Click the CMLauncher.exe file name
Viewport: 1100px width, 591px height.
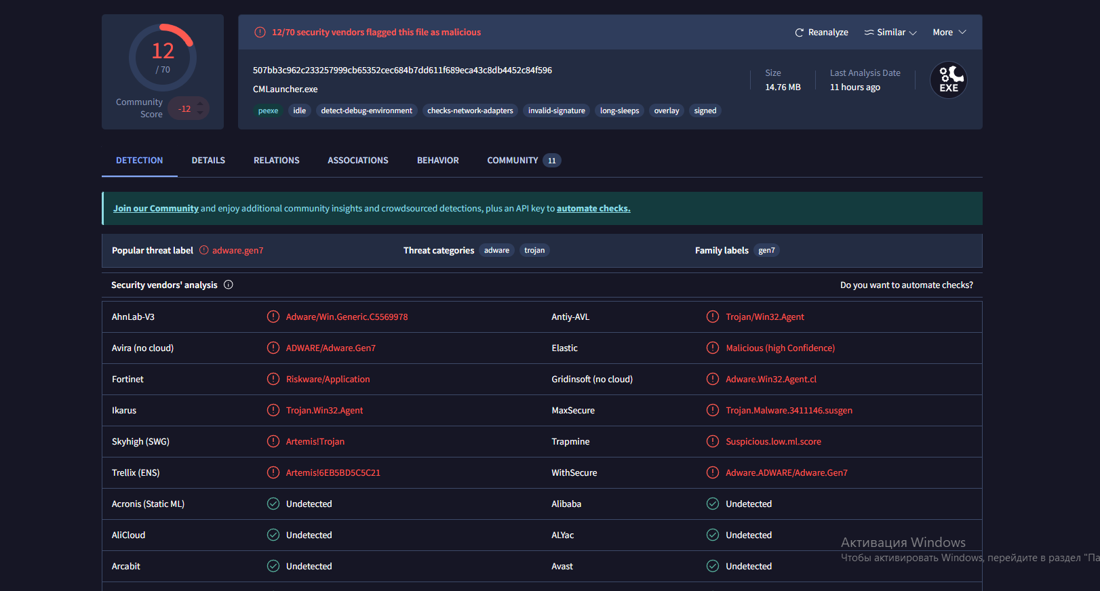click(286, 89)
